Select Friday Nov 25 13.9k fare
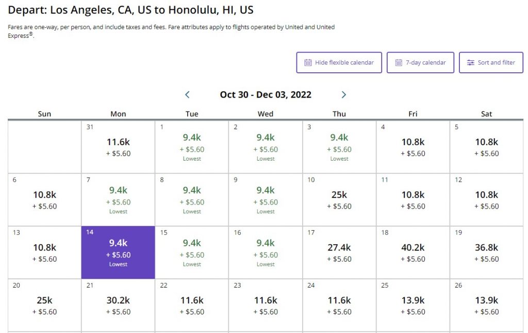528x333 pixels. click(x=412, y=305)
